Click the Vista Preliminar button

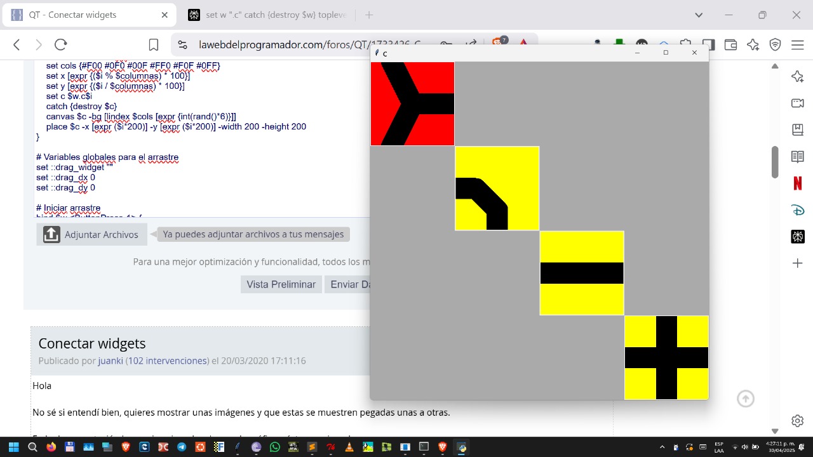click(x=281, y=284)
